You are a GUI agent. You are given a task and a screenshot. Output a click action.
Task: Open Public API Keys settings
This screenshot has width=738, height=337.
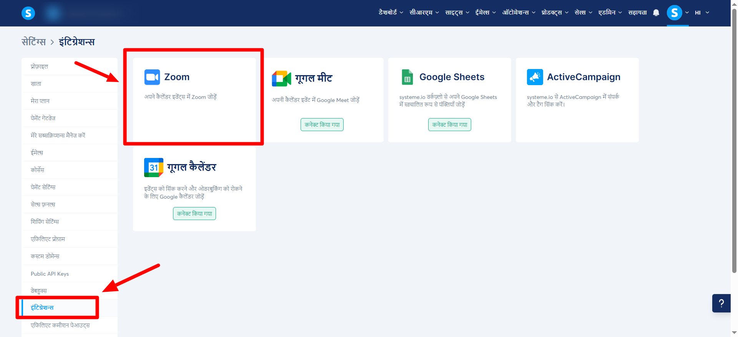tap(70, 273)
